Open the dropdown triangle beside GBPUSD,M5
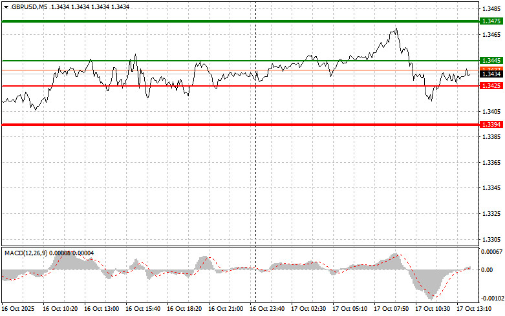Screen dimensions: 505x316 coord(6,7)
